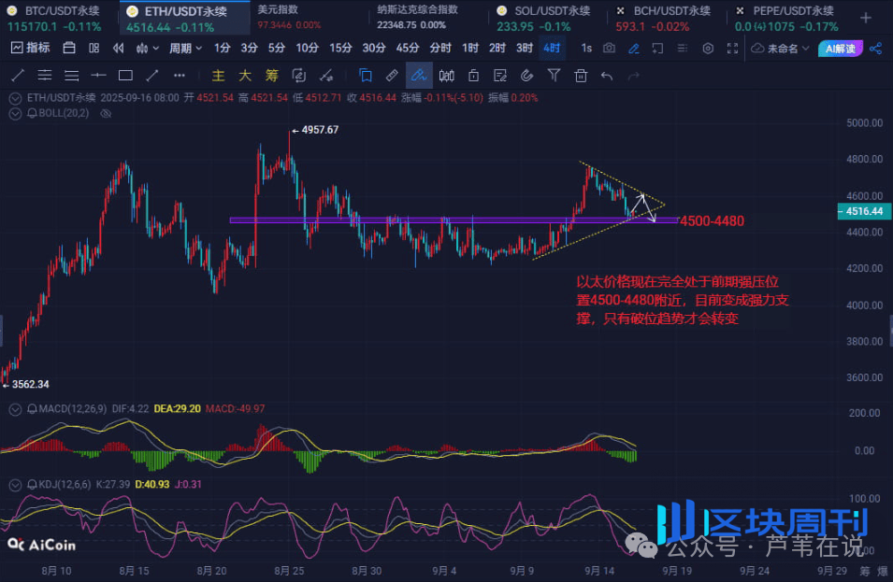893x582 pixels.
Task: Select the 5分 timeframe
Action: [x=276, y=49]
